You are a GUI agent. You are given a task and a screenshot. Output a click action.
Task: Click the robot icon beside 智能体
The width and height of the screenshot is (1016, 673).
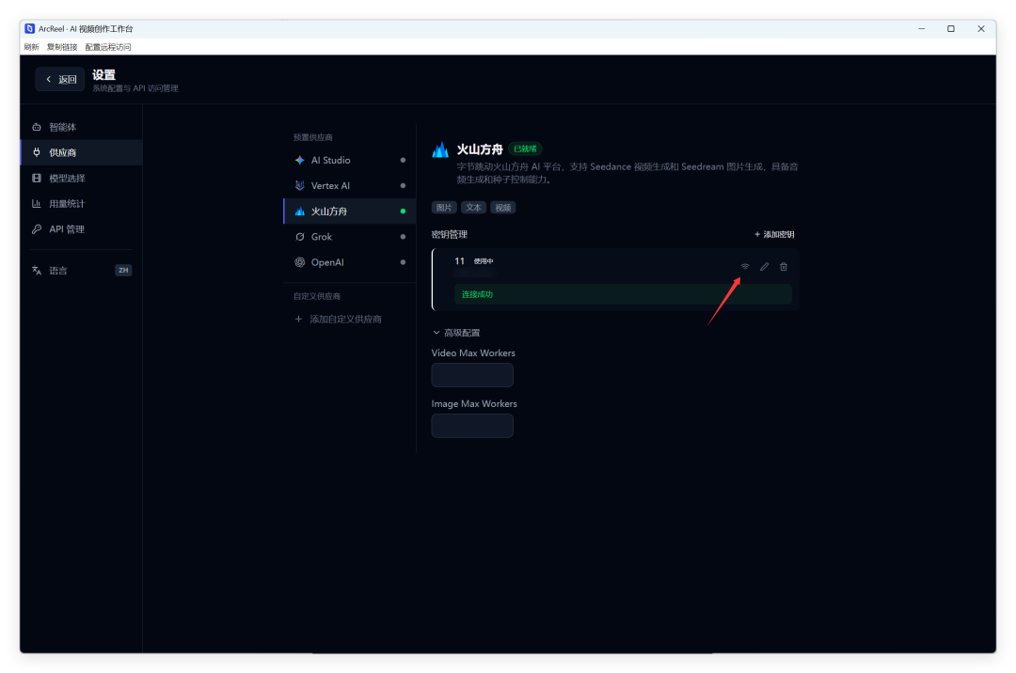37,127
